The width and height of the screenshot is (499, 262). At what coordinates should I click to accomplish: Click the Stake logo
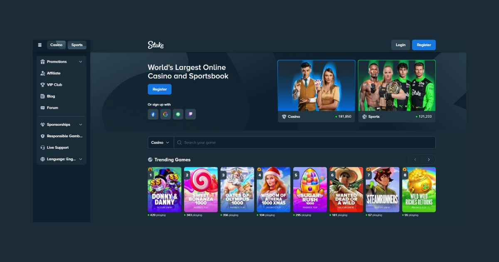(156, 45)
